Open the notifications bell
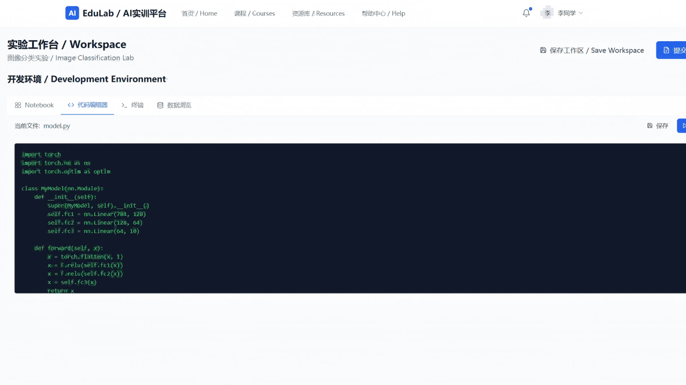The image size is (686, 385). [x=526, y=13]
